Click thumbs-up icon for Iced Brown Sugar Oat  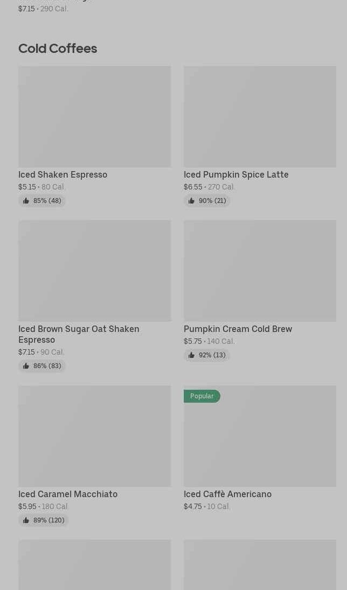26,366
